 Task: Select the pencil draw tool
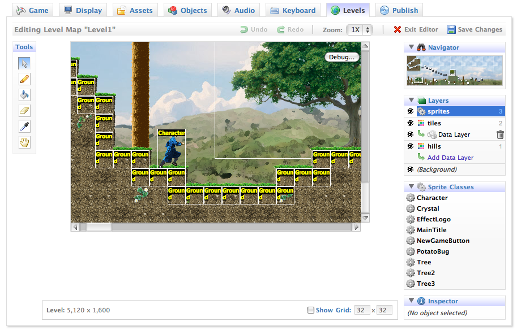(24, 79)
